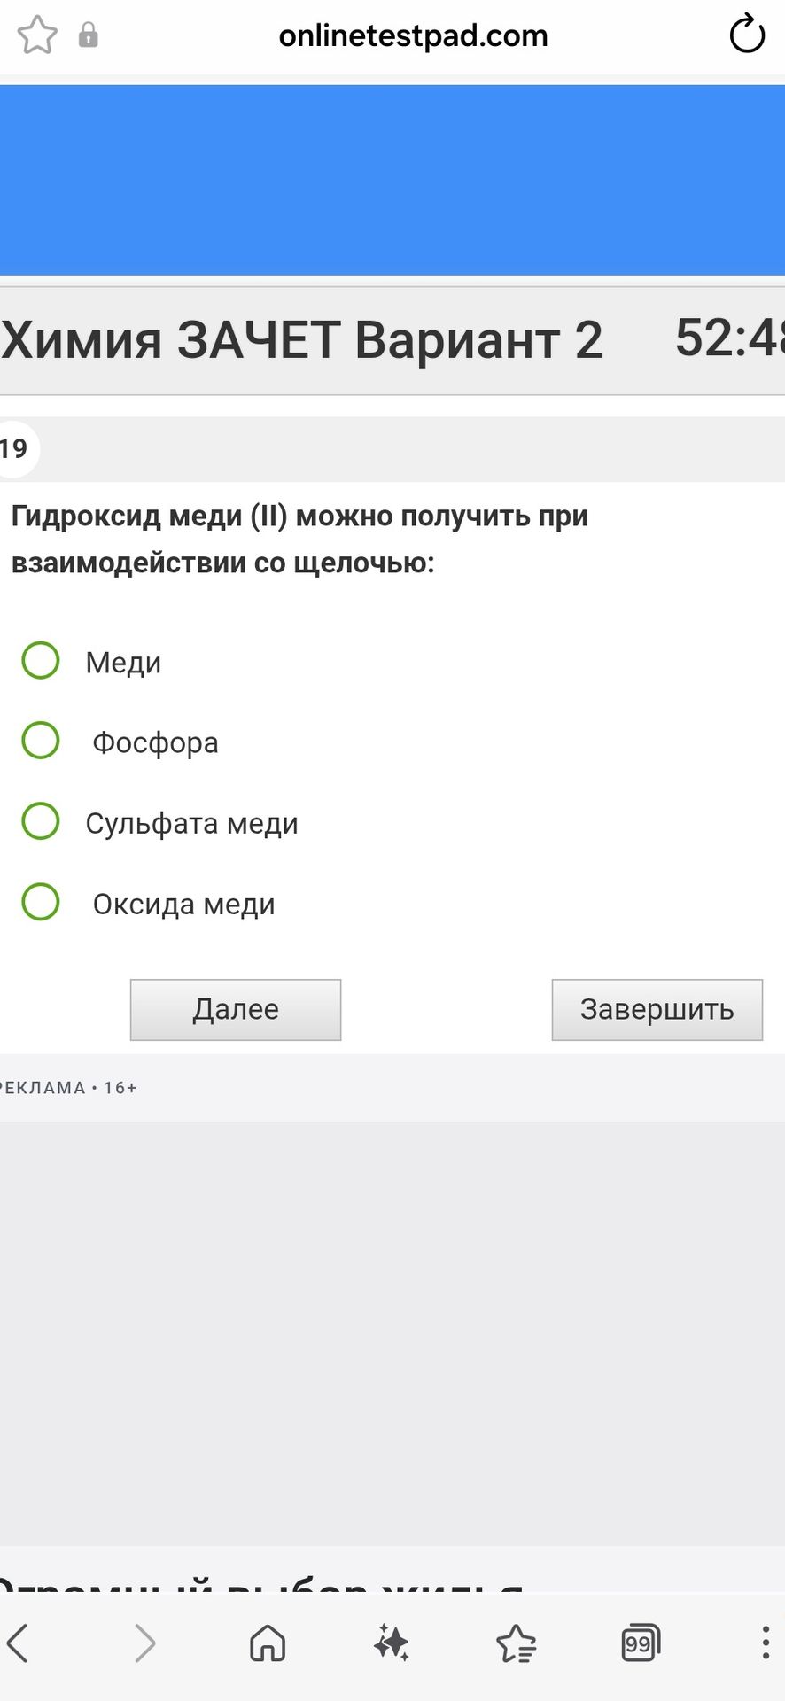Tap the padlock site security icon

[89, 35]
